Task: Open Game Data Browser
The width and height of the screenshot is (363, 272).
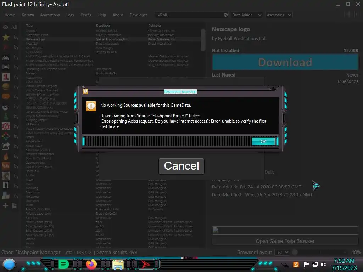Action: tap(285, 241)
